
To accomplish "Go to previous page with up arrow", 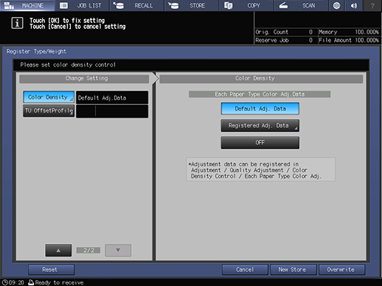I will pyautogui.click(x=58, y=251).
